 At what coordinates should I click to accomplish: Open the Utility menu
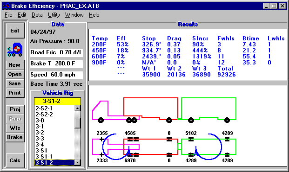click(x=54, y=15)
